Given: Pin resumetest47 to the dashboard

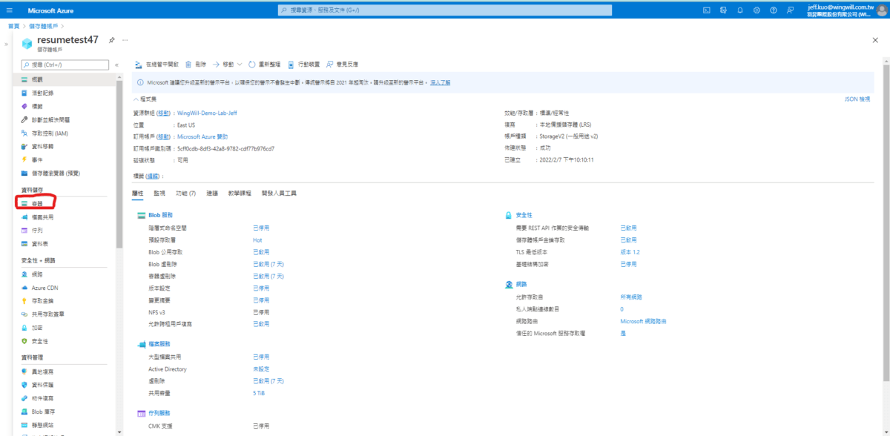Looking at the screenshot, I should click(x=111, y=40).
